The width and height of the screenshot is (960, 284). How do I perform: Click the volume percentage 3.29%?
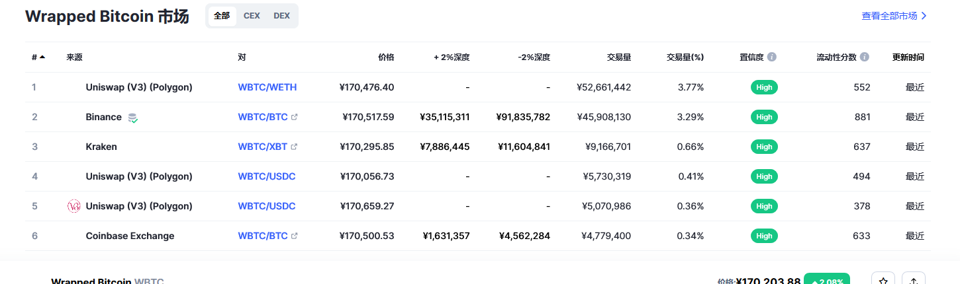tap(691, 117)
